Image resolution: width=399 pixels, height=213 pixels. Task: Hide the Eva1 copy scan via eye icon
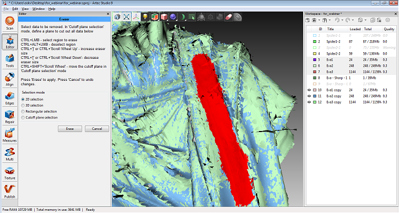[x=309, y=90]
